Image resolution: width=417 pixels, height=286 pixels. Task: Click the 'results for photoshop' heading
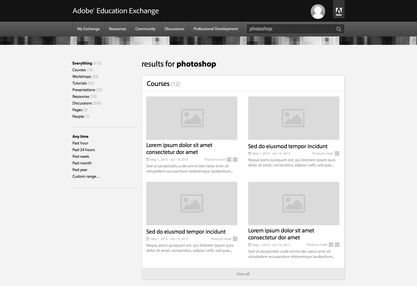pyautogui.click(x=179, y=64)
